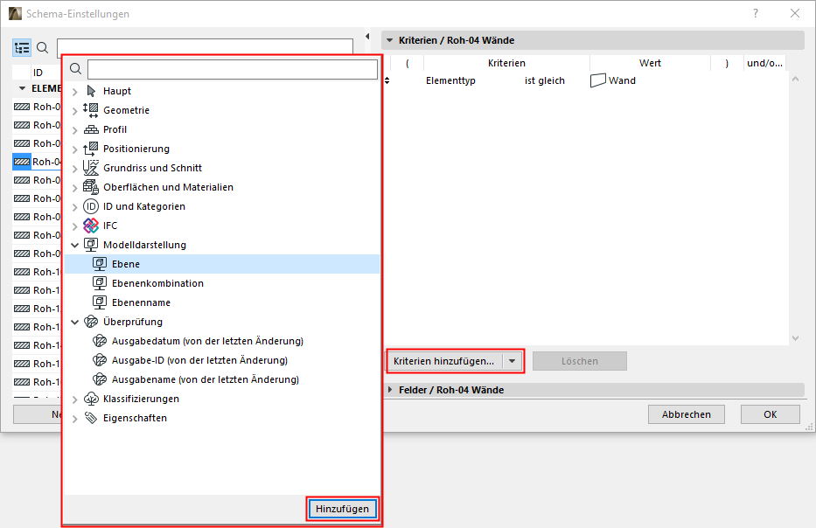
Task: Click the Positionierung category icon
Action: (x=91, y=149)
